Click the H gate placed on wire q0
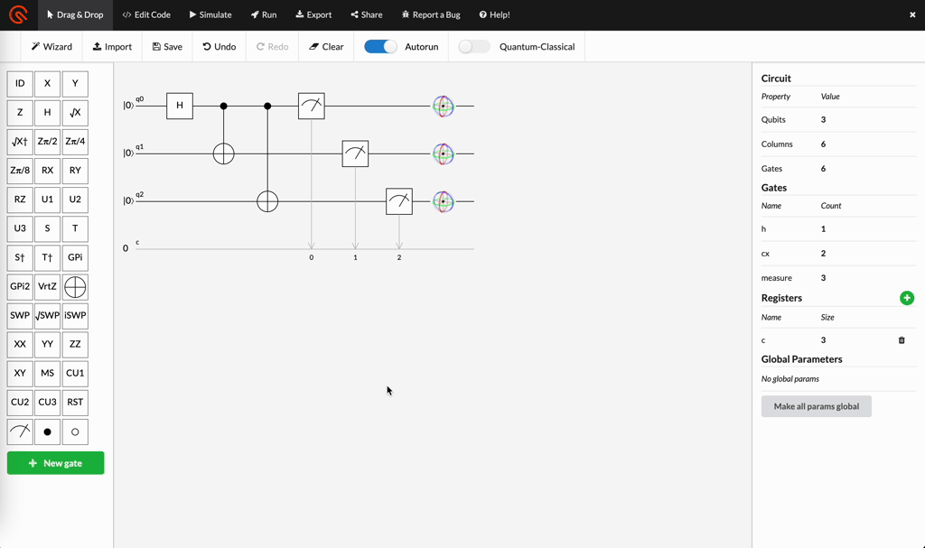925x548 pixels. click(x=180, y=106)
